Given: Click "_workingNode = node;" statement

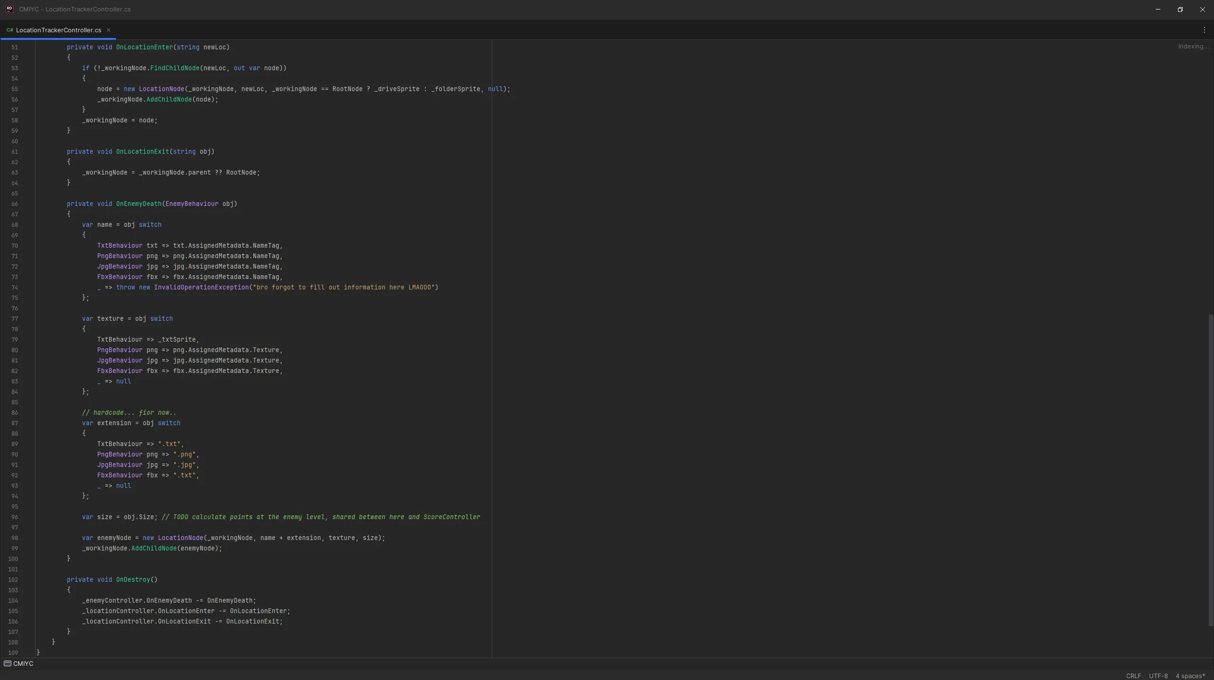Looking at the screenshot, I should tap(120, 120).
